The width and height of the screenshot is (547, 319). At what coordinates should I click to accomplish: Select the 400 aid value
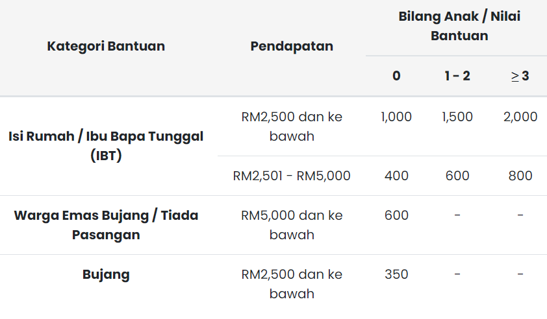[x=396, y=176]
